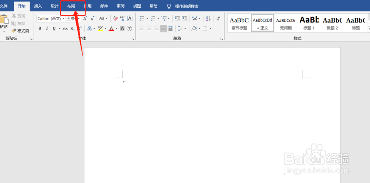Apply the 标题 1 heading style

309,23
